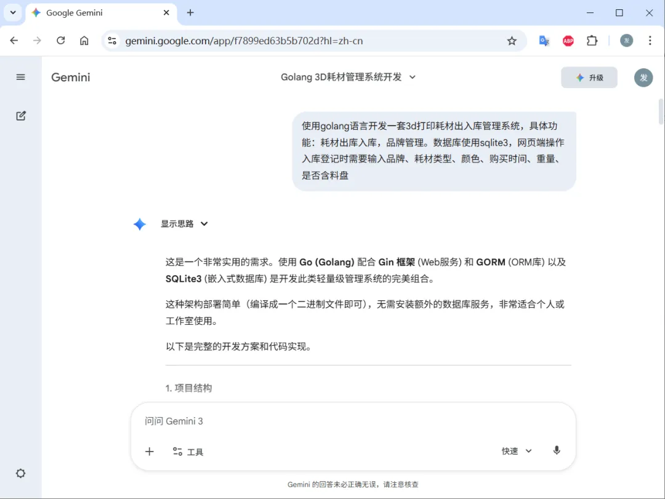This screenshot has width=665, height=499.
Task: Click the Gemini logo text
Action: point(71,77)
